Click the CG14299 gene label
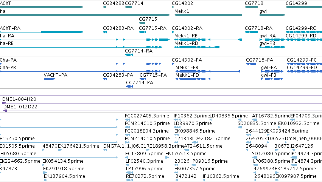This screenshot has width=322, height=182. click(296, 3)
